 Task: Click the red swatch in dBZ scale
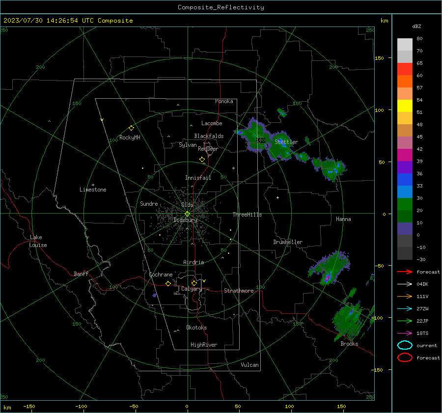(x=405, y=69)
